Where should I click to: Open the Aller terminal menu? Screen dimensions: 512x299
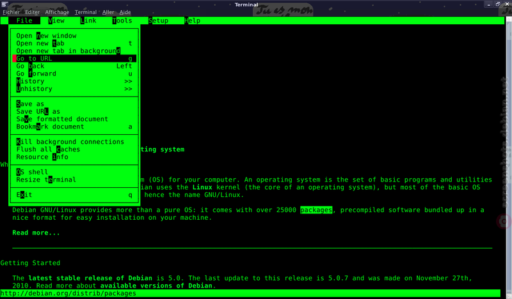coord(108,12)
